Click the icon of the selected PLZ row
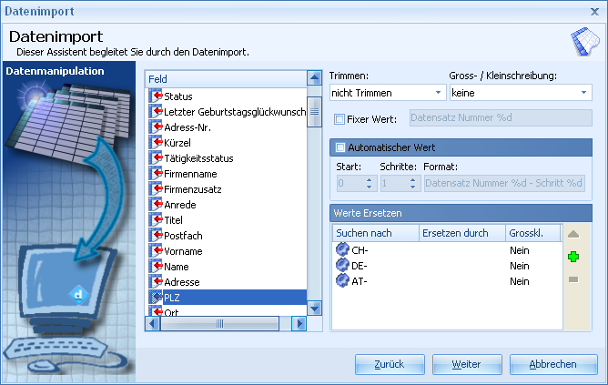This screenshot has height=385, width=608. click(156, 298)
